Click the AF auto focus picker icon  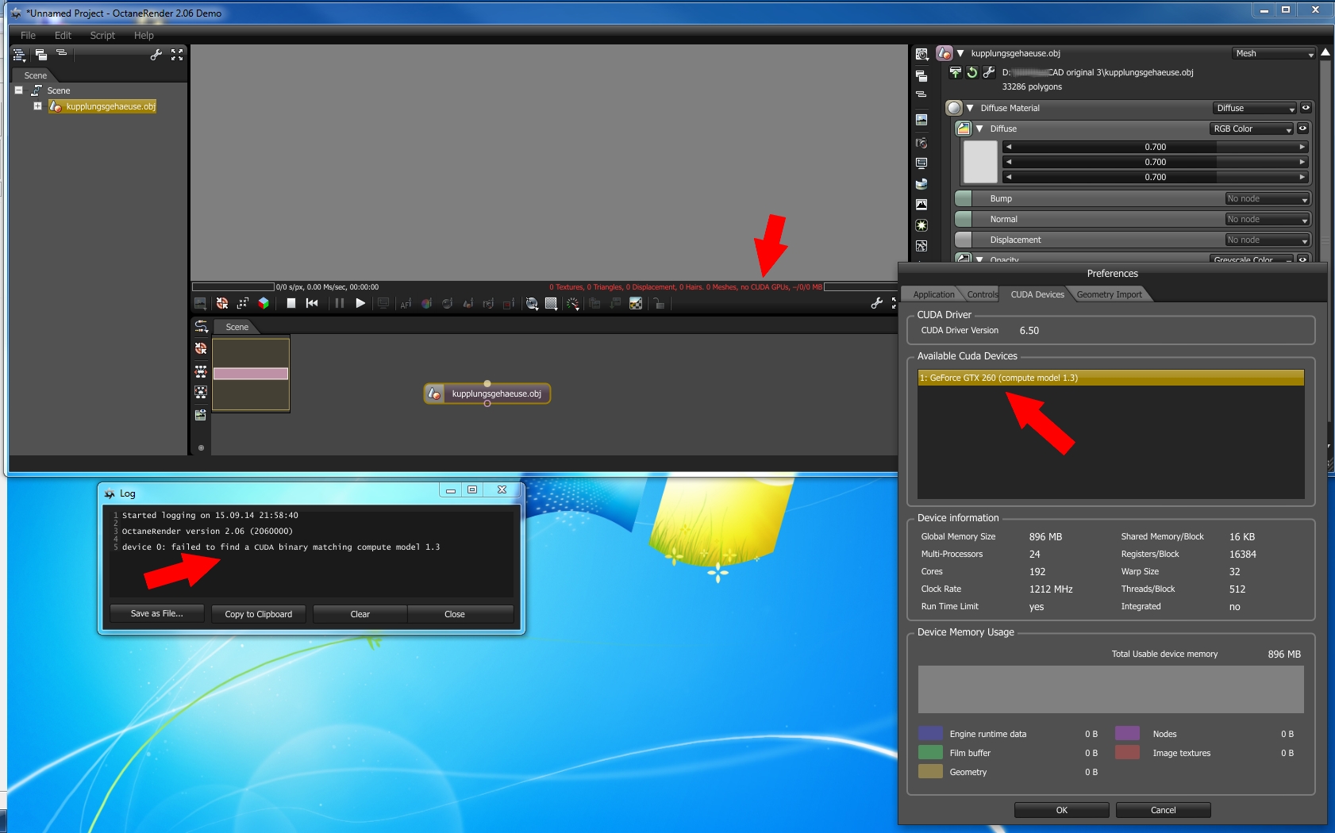[406, 303]
